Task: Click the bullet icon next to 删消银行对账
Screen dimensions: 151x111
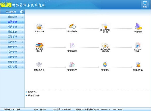Action: pos(26,95)
